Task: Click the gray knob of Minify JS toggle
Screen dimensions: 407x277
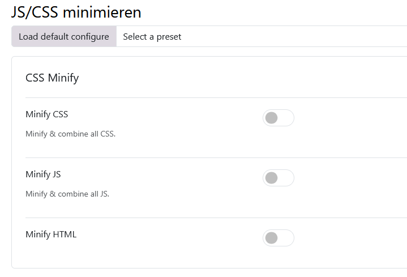Action: tap(272, 178)
